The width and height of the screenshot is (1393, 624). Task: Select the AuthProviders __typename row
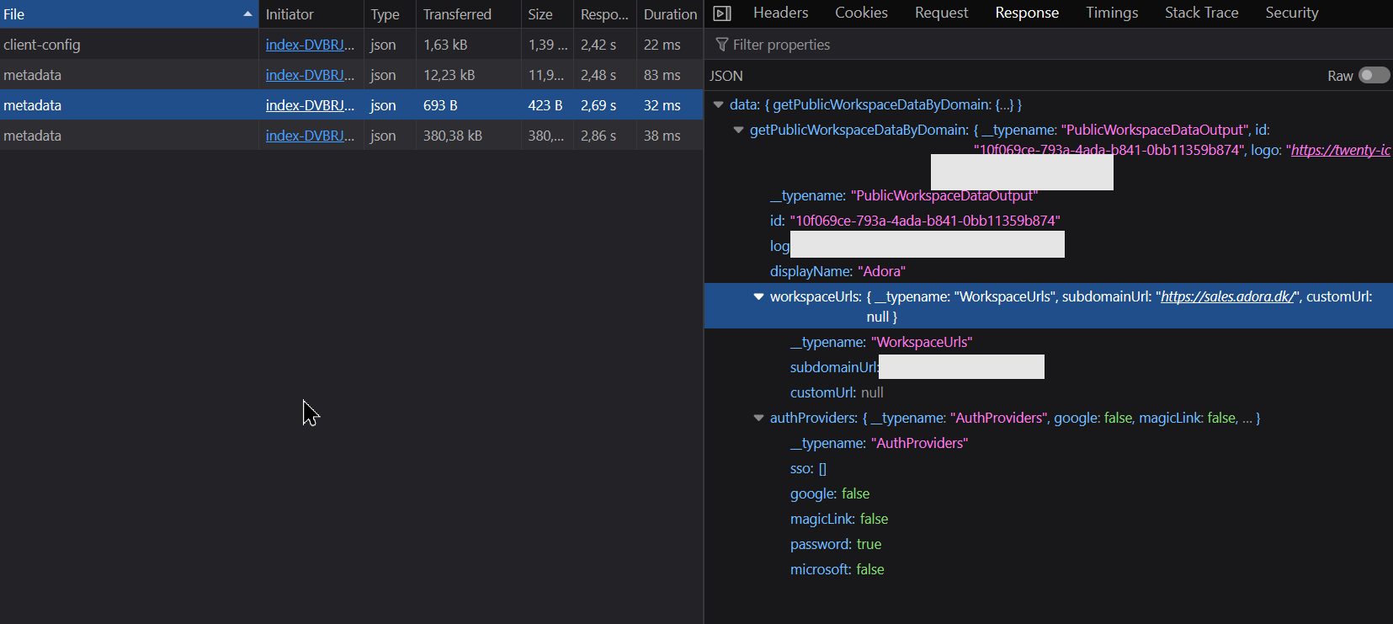(x=1048, y=443)
